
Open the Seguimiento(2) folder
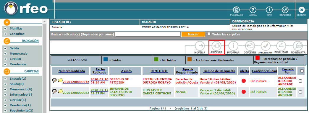pyautogui.click(x=22, y=110)
